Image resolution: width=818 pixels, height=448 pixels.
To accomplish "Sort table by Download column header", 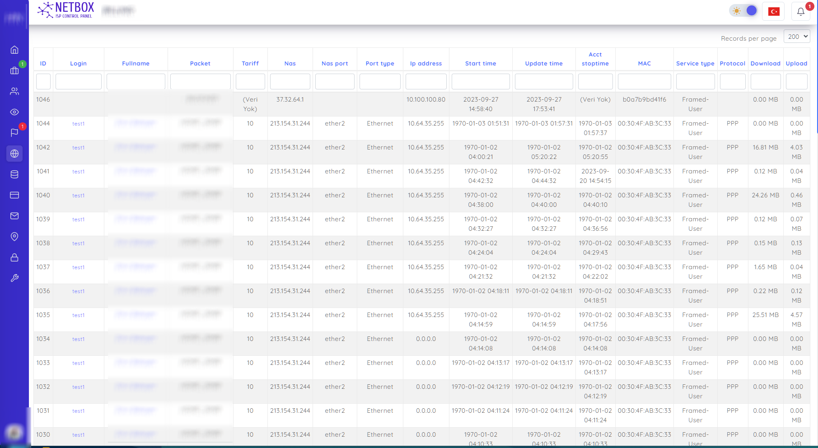I will tap(765, 64).
